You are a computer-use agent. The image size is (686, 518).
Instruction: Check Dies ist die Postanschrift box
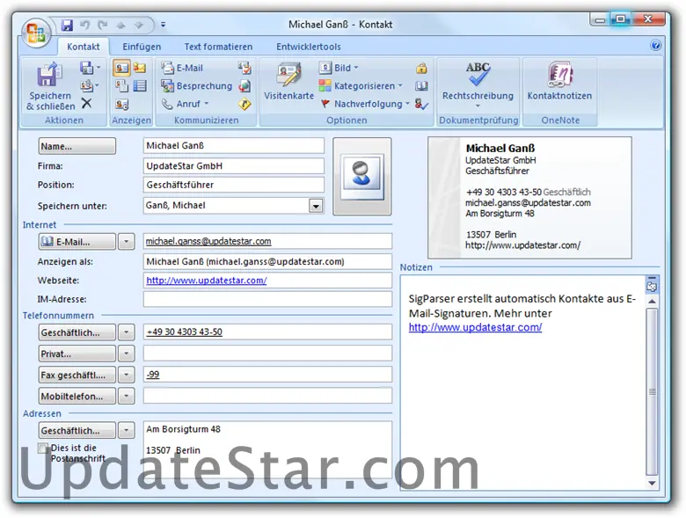point(43,449)
